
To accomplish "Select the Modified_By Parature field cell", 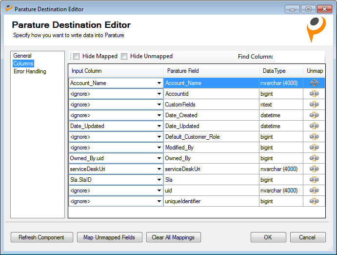I will click(211, 148).
